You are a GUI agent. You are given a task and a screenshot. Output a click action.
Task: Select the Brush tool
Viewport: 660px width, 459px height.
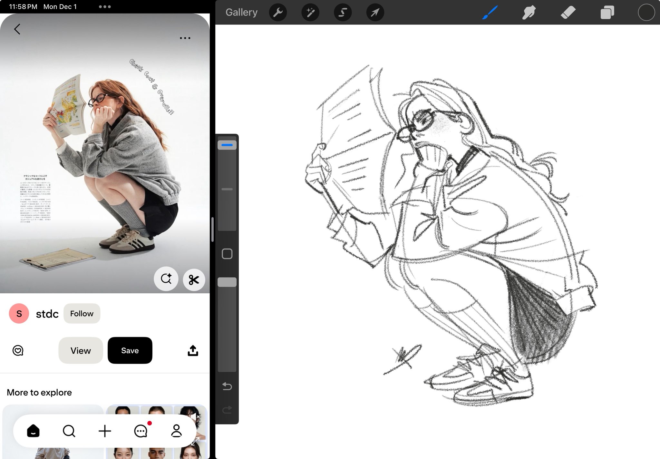[490, 13]
